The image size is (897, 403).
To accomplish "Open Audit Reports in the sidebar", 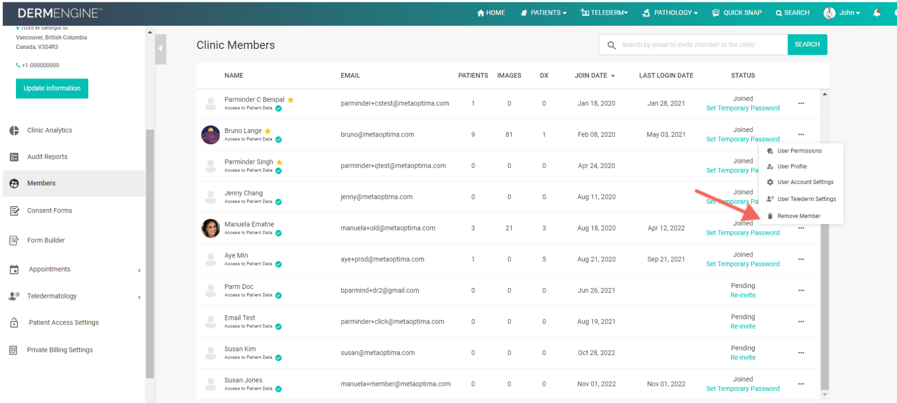I will click(x=47, y=156).
